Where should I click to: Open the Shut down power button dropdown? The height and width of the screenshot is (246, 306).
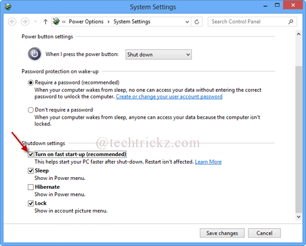[159, 54]
